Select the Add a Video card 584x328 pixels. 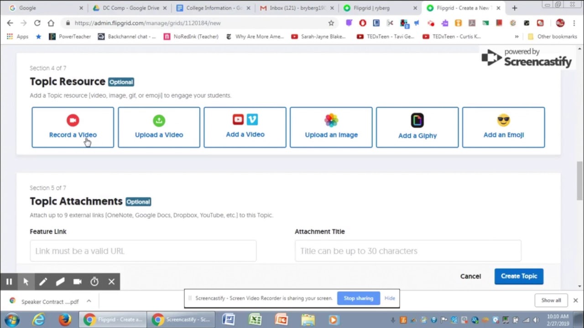pos(245,128)
